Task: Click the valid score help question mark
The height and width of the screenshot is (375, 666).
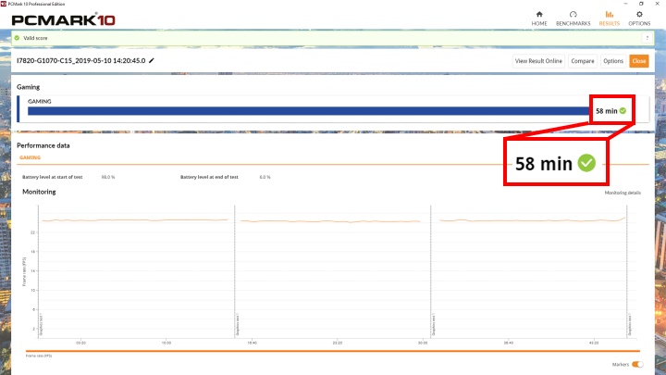Action: 647,38
